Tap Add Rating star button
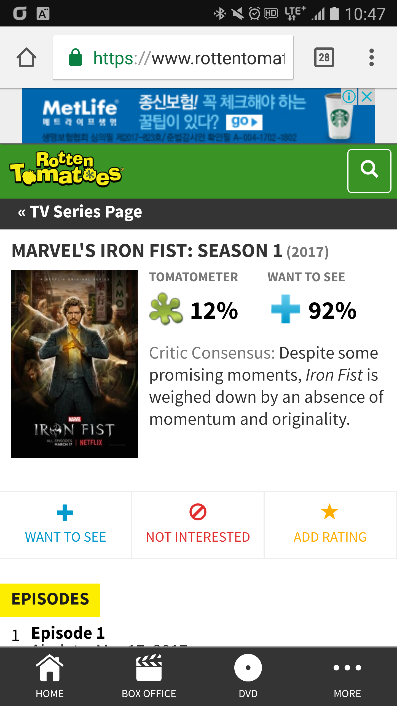 click(x=330, y=525)
